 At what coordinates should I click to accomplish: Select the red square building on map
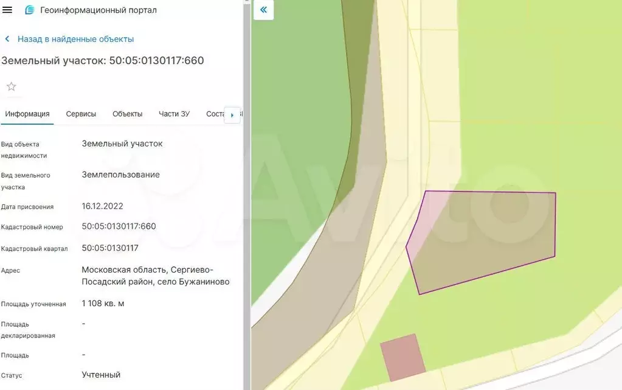[x=403, y=357]
